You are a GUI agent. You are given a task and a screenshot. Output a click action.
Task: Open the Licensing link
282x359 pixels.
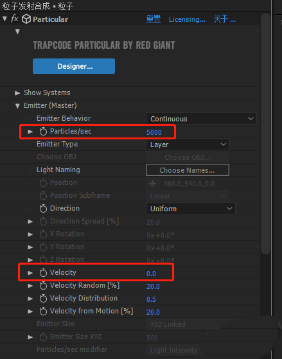187,19
